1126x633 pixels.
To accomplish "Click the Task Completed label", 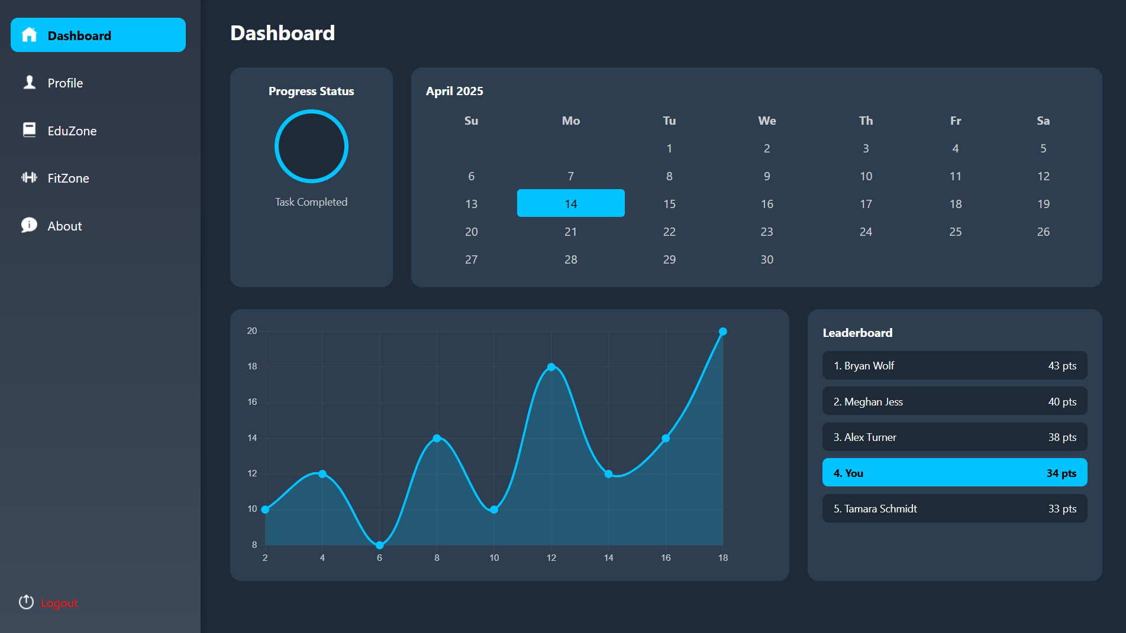I will (311, 202).
